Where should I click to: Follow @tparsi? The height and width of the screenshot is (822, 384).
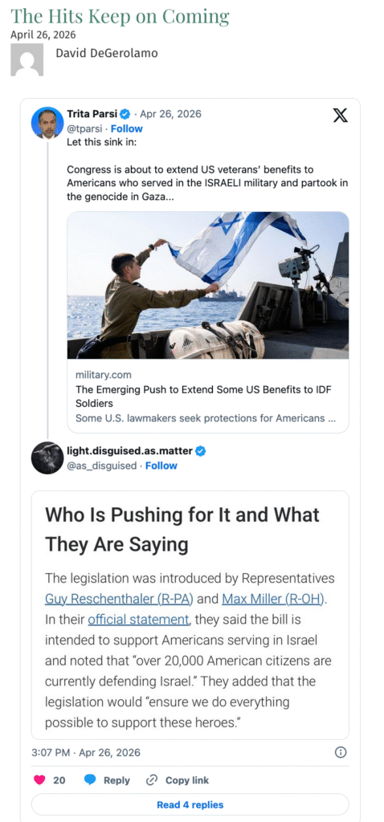[126, 128]
